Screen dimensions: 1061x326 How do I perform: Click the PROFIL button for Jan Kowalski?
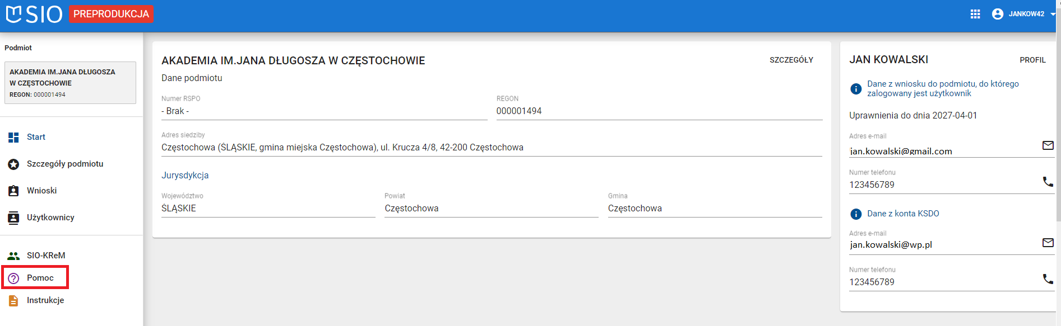pyautogui.click(x=1032, y=60)
